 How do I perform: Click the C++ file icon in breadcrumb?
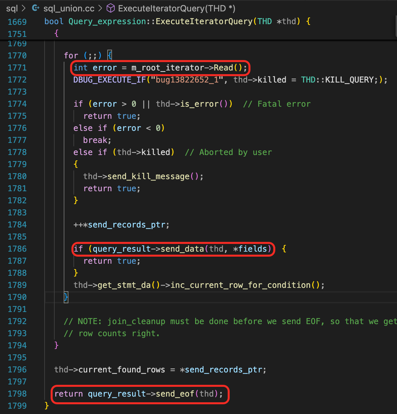(x=36, y=8)
